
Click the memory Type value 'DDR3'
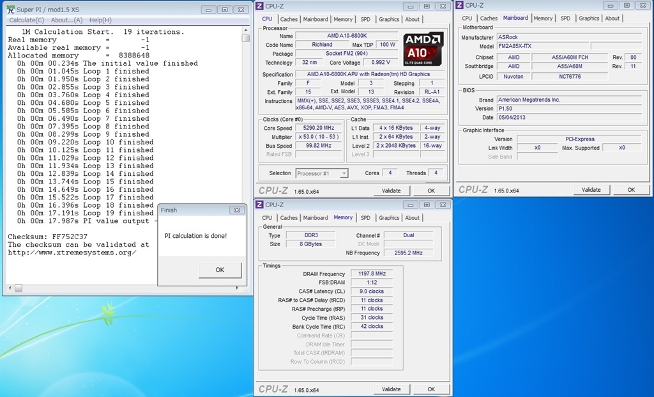point(311,235)
